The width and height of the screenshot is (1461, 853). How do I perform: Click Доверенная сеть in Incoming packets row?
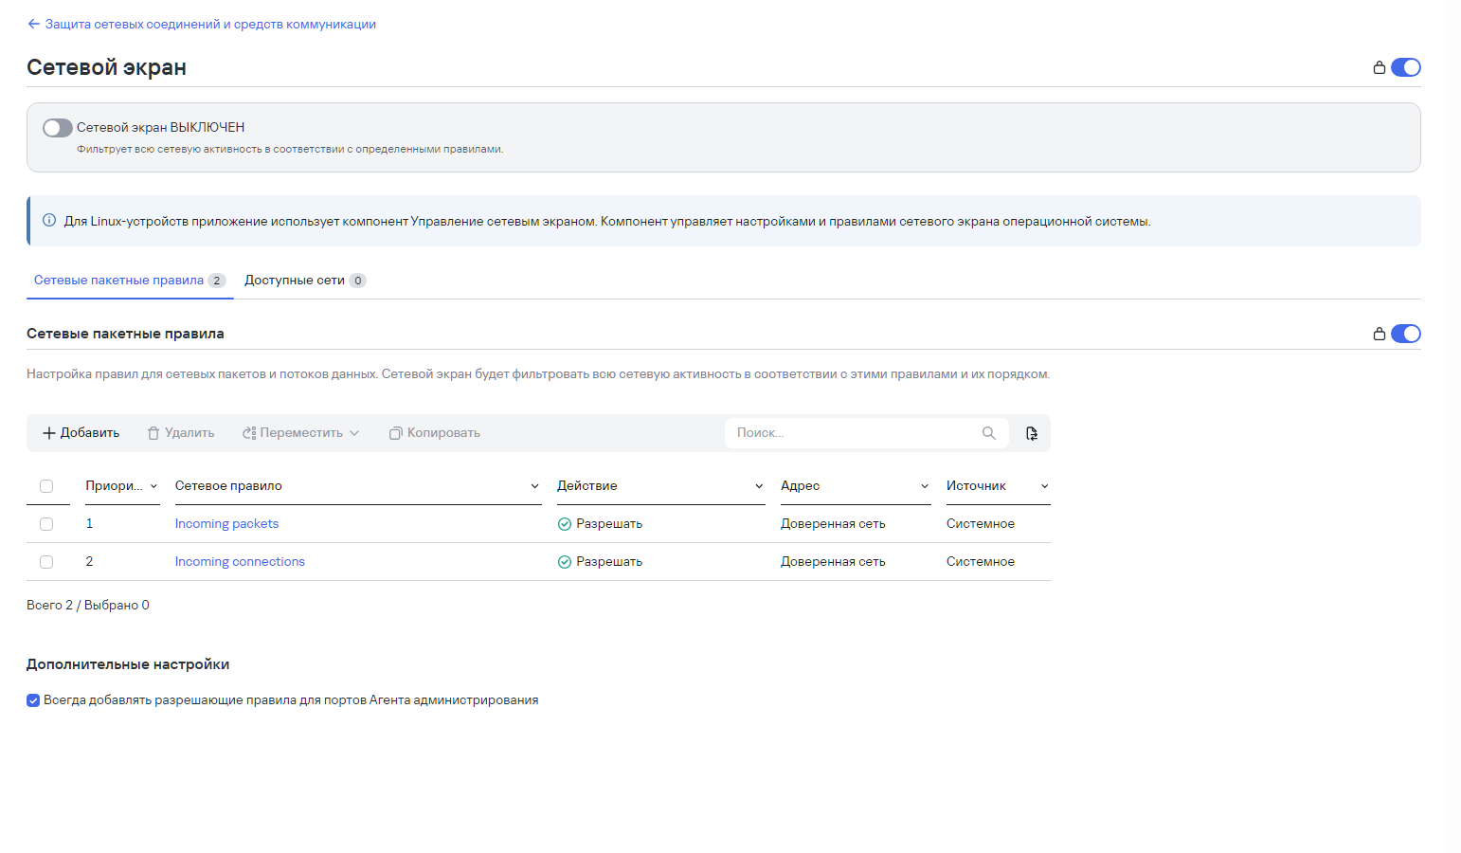coord(833,524)
